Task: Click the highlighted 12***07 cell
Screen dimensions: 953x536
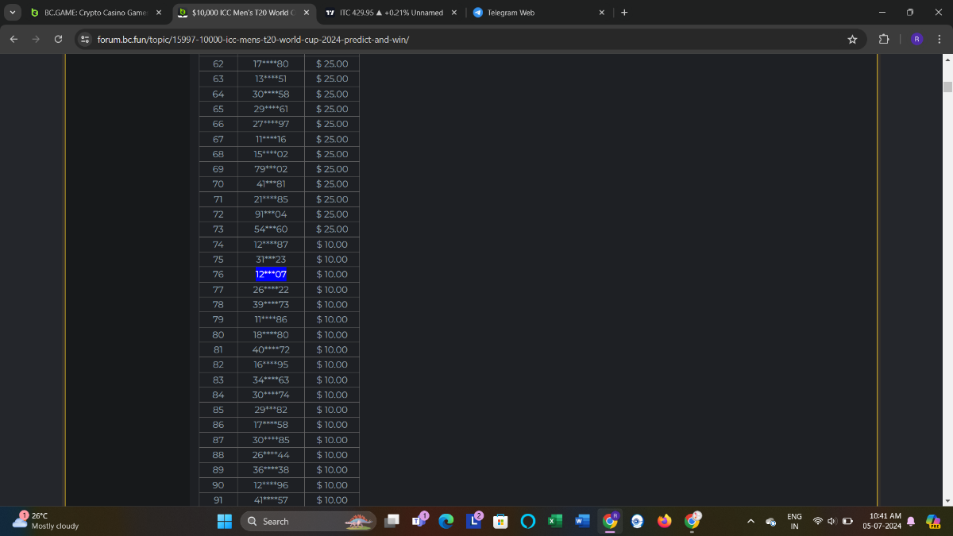Action: coord(271,274)
